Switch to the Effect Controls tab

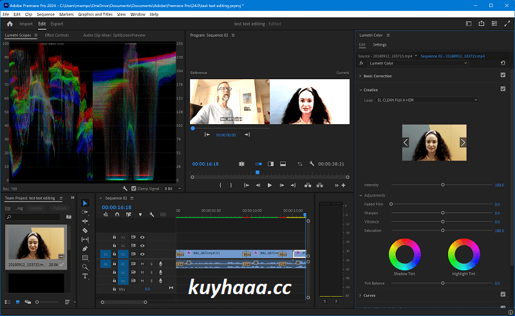tap(57, 35)
